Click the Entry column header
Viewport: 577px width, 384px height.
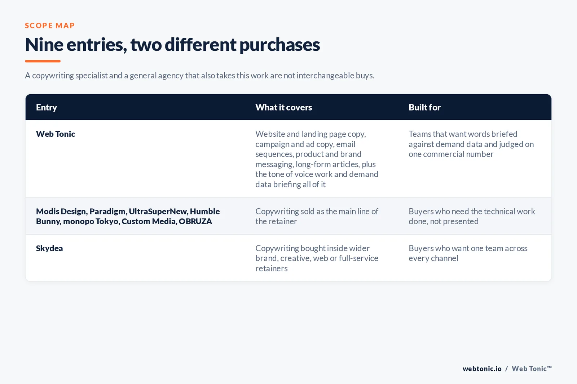[x=47, y=107]
